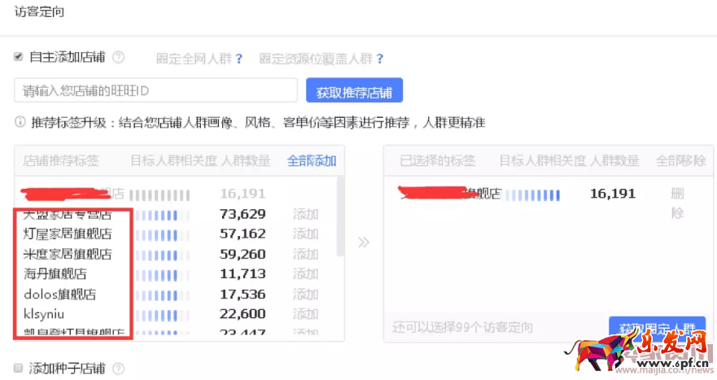Add dolos旗舰店 to selected tags
717x380 pixels.
pyautogui.click(x=305, y=294)
